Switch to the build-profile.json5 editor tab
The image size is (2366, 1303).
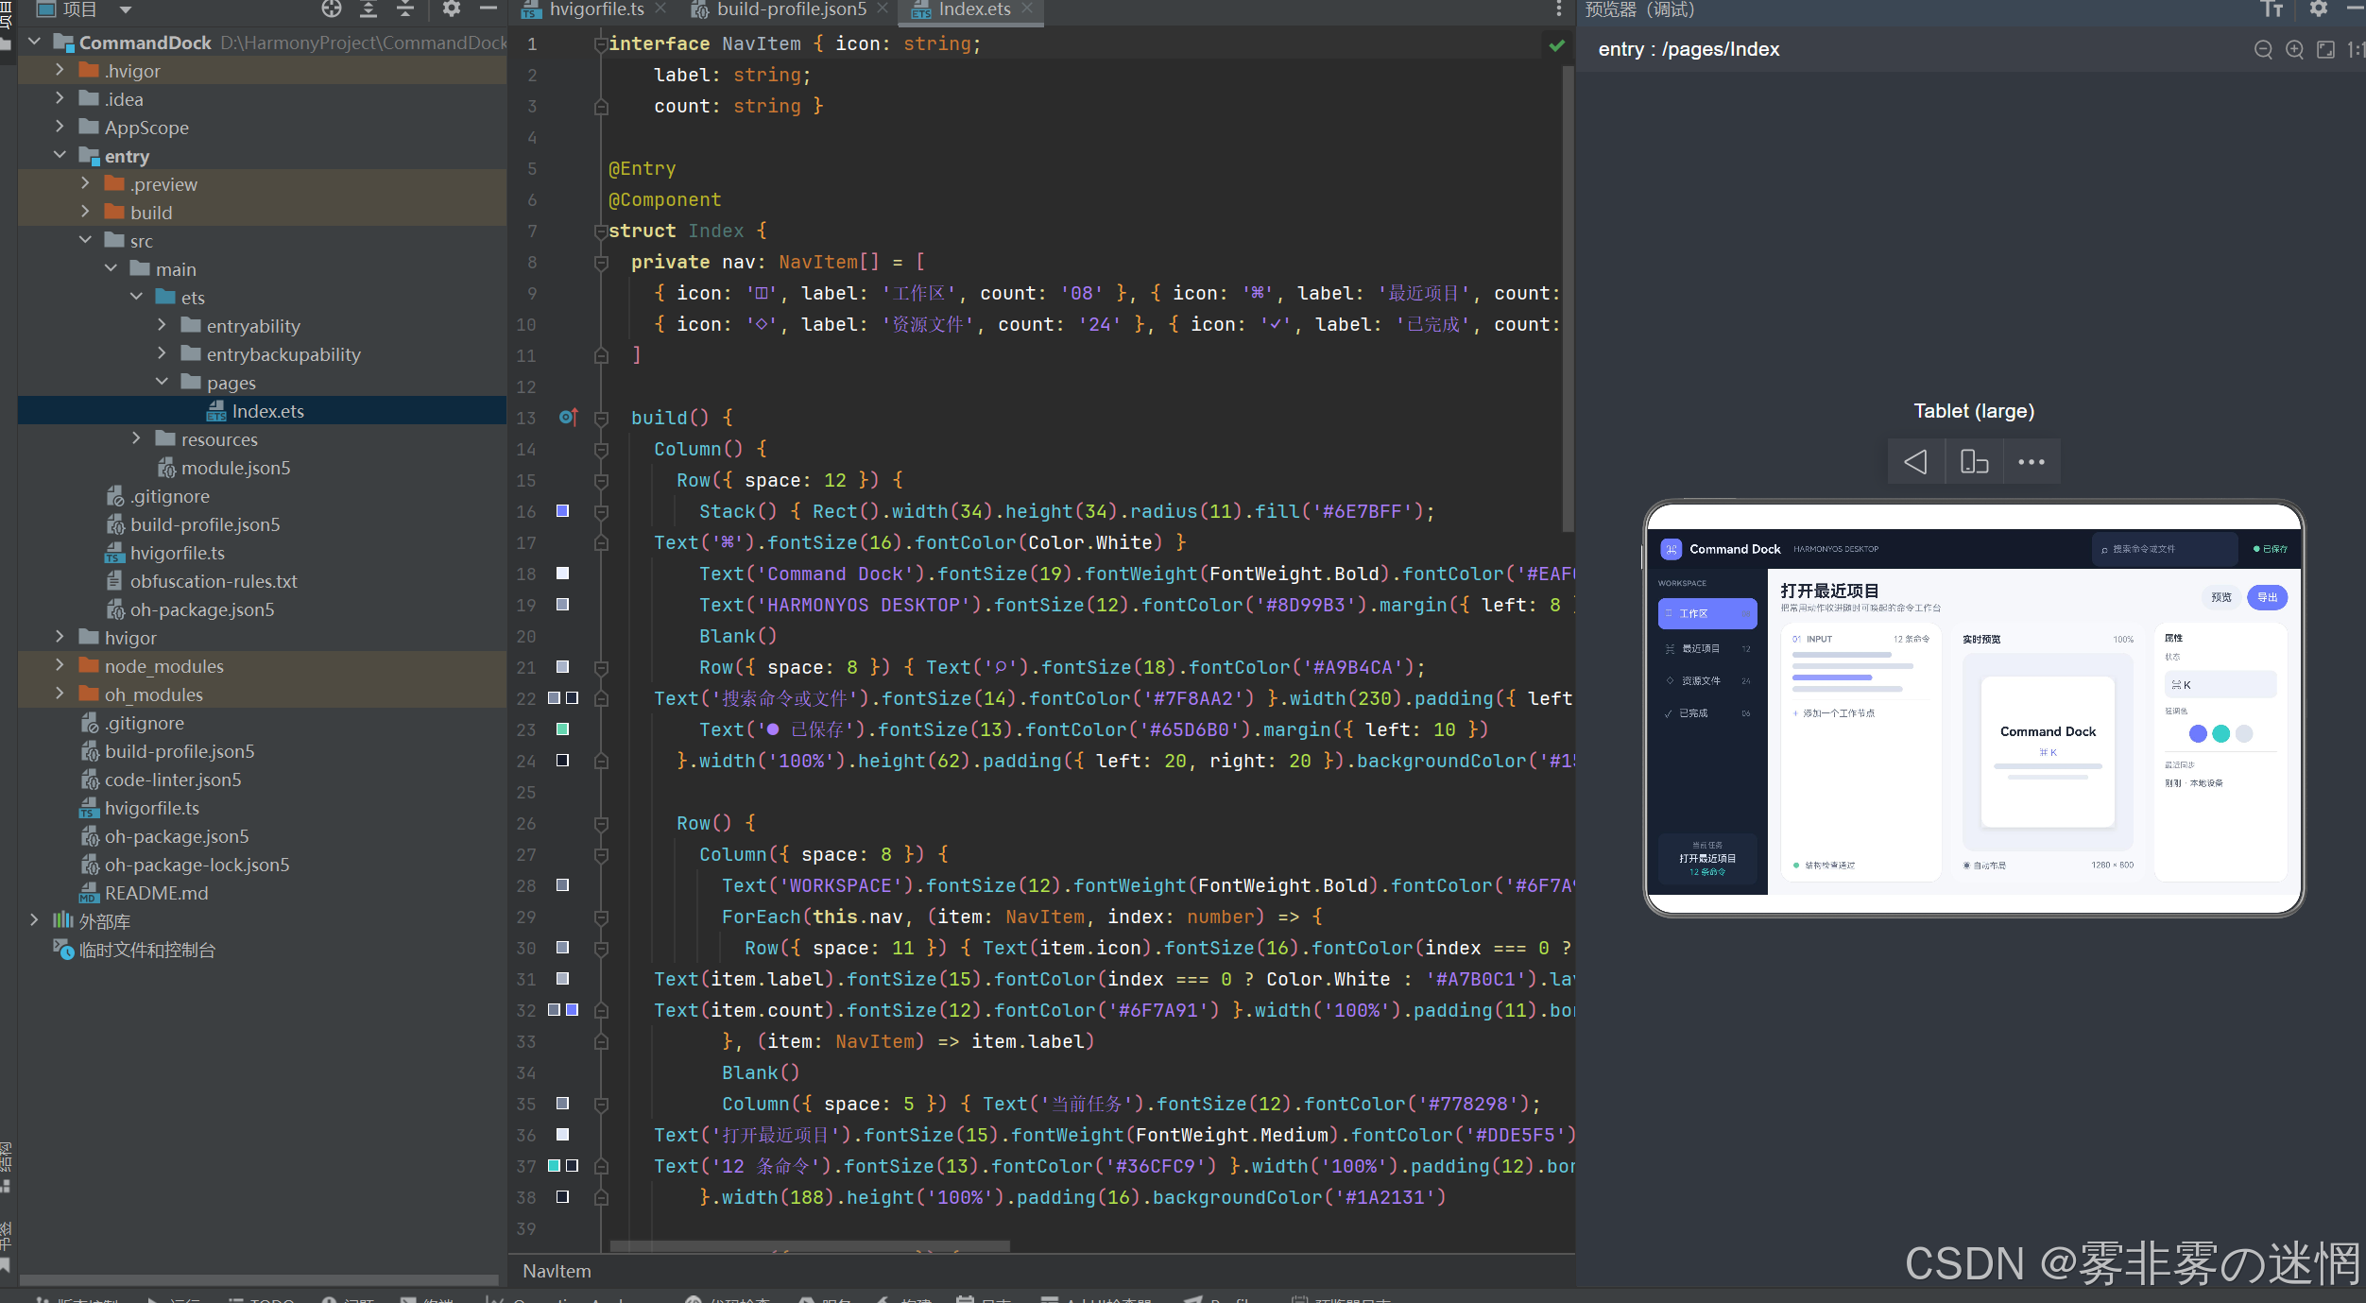[x=789, y=9]
